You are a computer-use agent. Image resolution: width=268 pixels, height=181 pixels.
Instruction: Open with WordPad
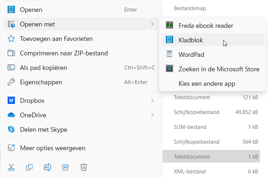tap(213, 54)
